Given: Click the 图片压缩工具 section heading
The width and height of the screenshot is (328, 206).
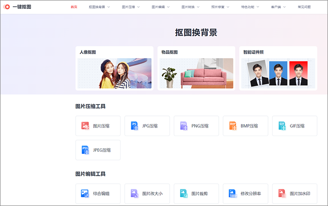Looking at the screenshot, I should click(91, 106).
